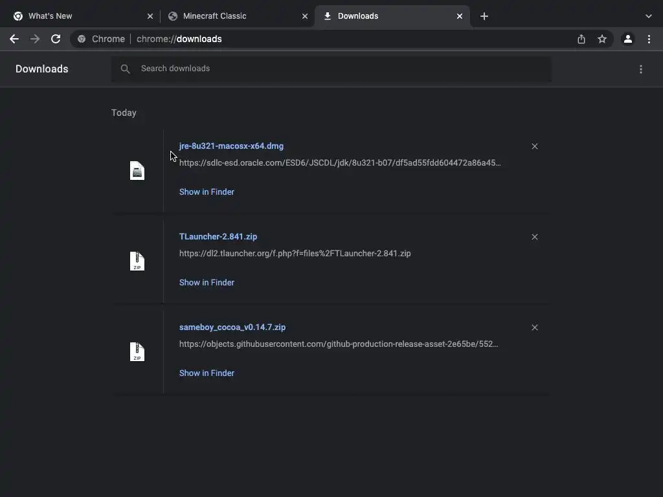Screen dimensions: 663x497
Task: Click the oracle.com source URL of the jre download
Action: point(340,162)
